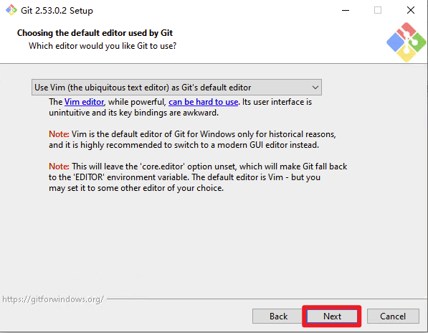
Task: Open the 'Use Vim' default editor combo box
Action: click(176, 88)
